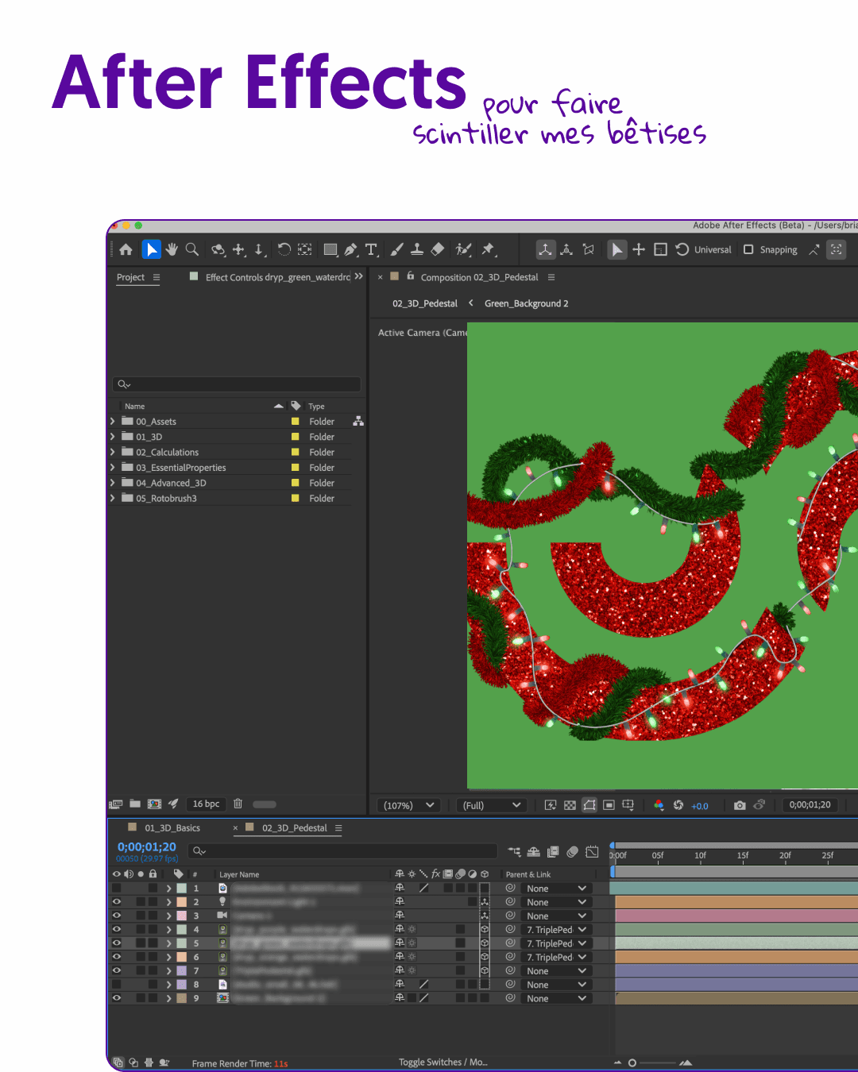Create a new composition icon
The width and height of the screenshot is (858, 1072).
[154, 804]
